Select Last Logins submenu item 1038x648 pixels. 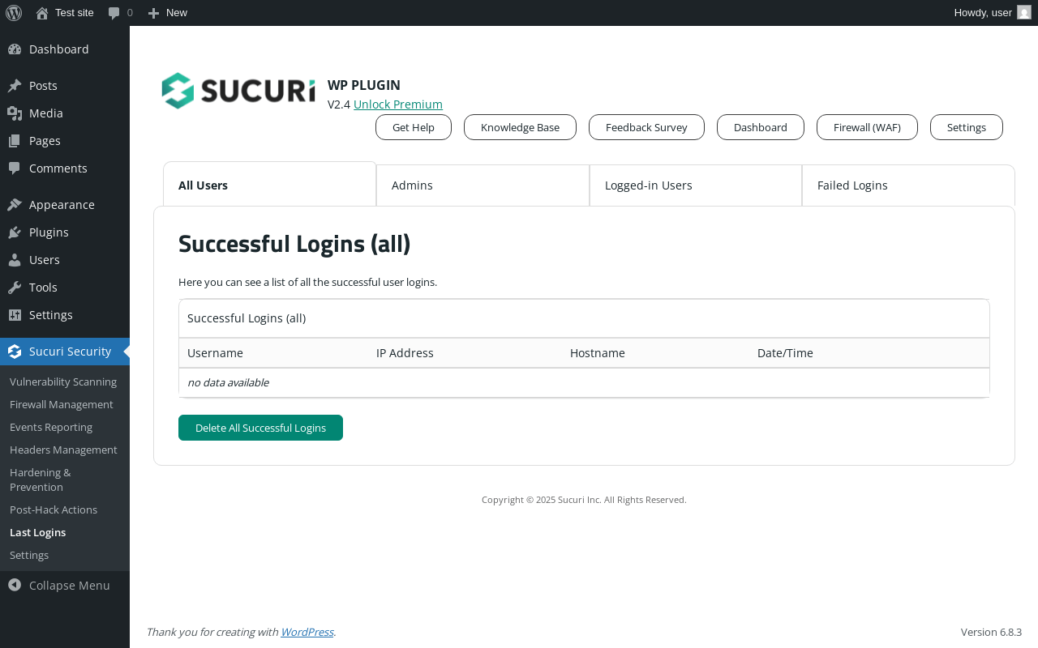(x=65, y=532)
